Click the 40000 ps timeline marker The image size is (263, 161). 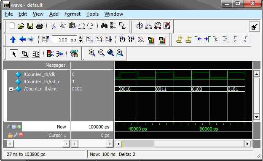pos(137,129)
